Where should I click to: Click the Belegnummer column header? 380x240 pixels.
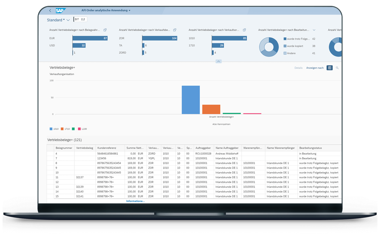(x=64, y=148)
